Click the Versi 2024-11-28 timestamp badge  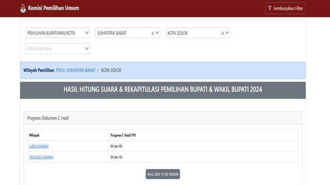coord(163,174)
